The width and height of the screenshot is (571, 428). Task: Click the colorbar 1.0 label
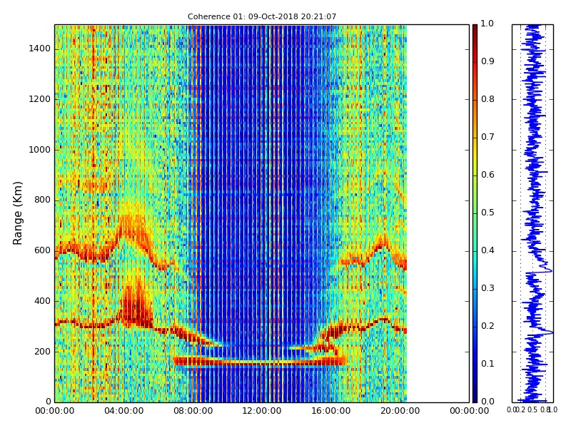click(x=487, y=24)
